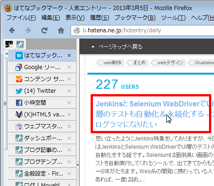Click the webmaster tools favicon on the ウェブマスタ tab
The height and width of the screenshot is (186, 214).
point(19,126)
